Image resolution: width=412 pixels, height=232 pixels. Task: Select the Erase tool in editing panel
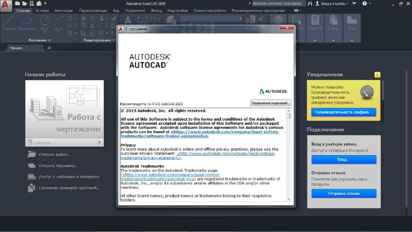(x=114, y=19)
